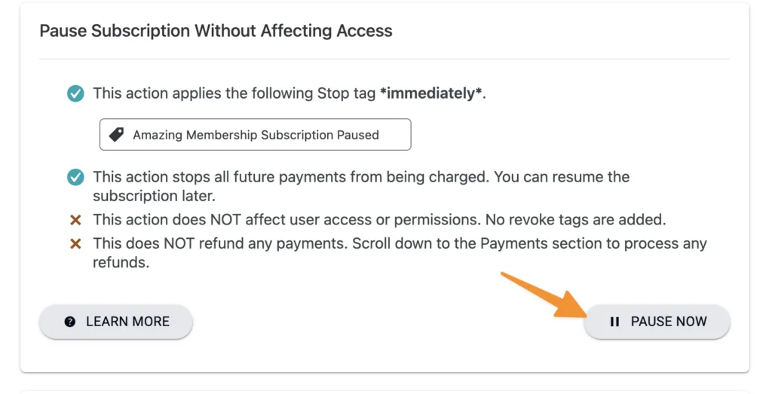Click the question mark icon in Learn More
This screenshot has height=394, width=772.
pos(70,322)
